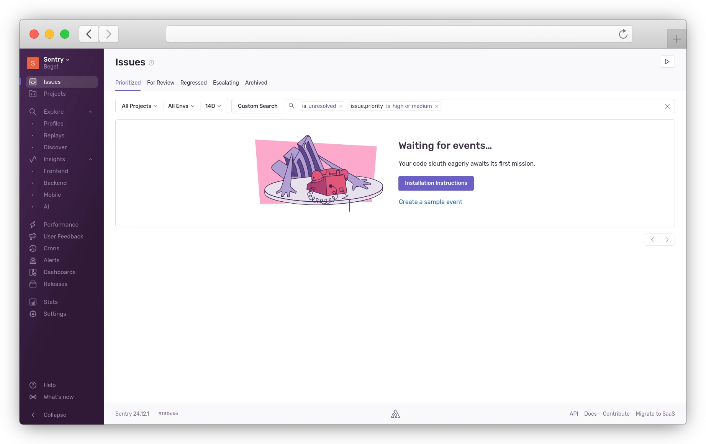Screen dimensions: 706x444
Task: Switch to the Archived tab
Action: (256, 83)
